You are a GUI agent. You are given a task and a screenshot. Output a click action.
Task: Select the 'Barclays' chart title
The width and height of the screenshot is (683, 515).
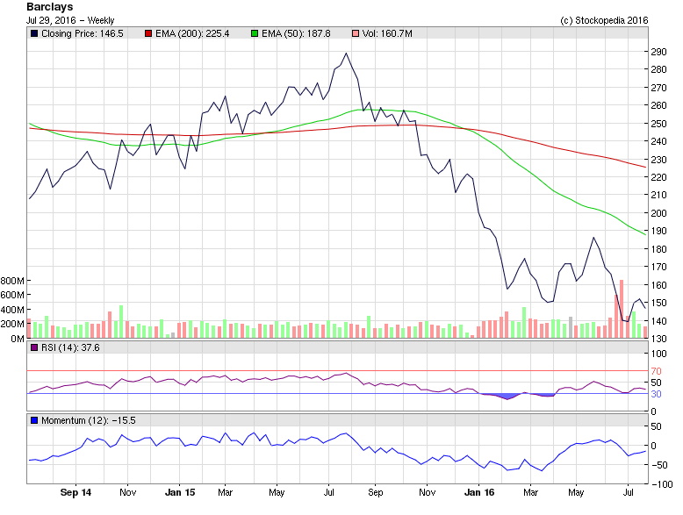[x=50, y=7]
